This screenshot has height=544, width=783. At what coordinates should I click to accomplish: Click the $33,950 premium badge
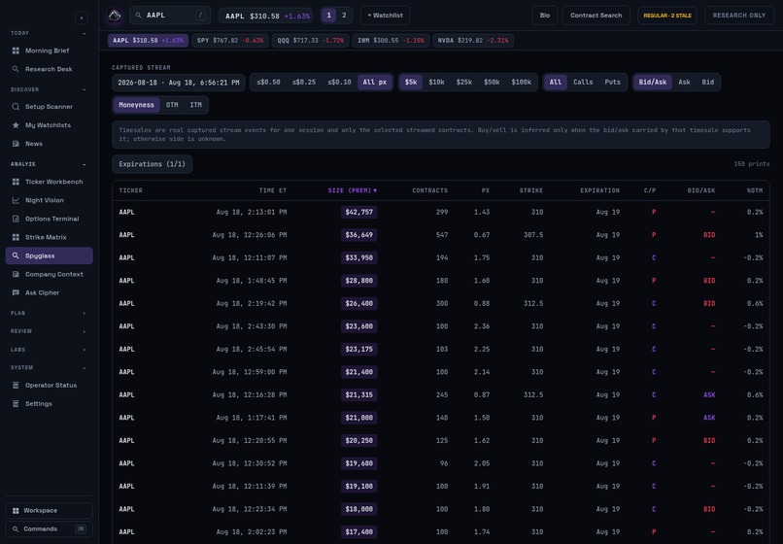coord(359,257)
